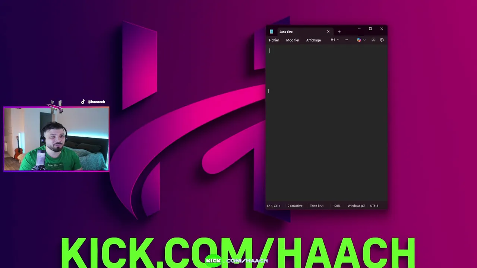Viewport: 477px width, 268px height.
Task: Open the Affichage menu
Action: pyautogui.click(x=313, y=40)
